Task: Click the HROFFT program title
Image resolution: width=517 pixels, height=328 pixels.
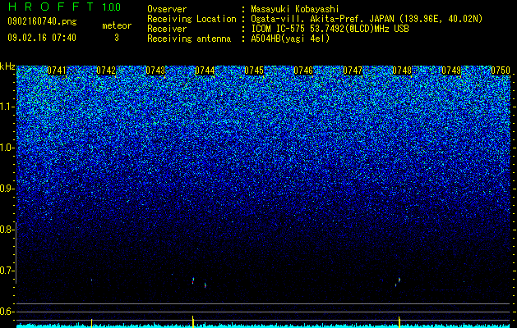Action: pyautogui.click(x=51, y=7)
